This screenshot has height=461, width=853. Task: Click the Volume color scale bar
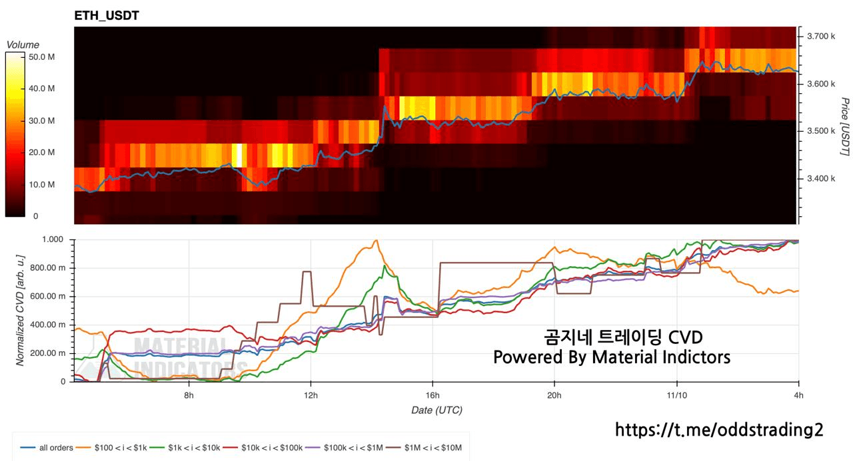tap(15, 134)
